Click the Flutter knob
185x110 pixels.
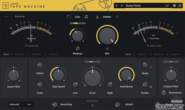pyautogui.click(x=145, y=84)
